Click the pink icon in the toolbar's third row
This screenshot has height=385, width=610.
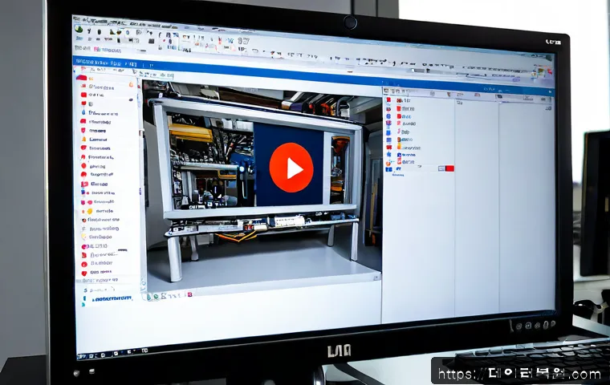(x=96, y=50)
